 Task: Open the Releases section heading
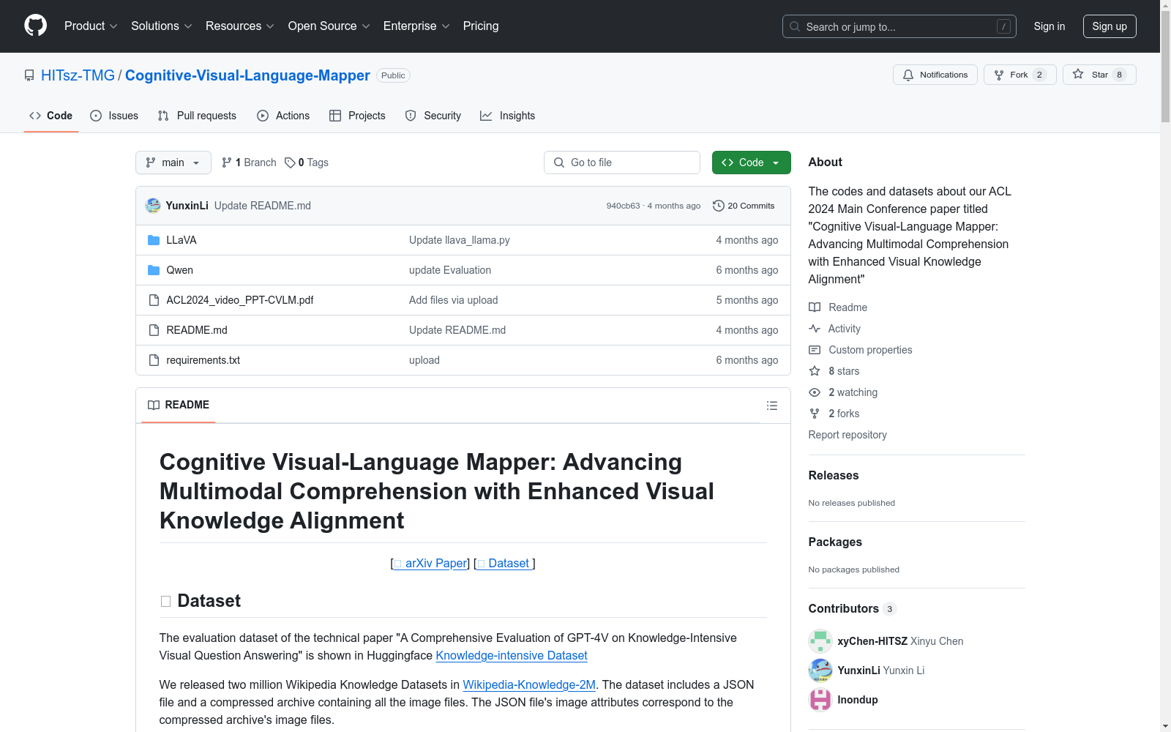pos(834,475)
